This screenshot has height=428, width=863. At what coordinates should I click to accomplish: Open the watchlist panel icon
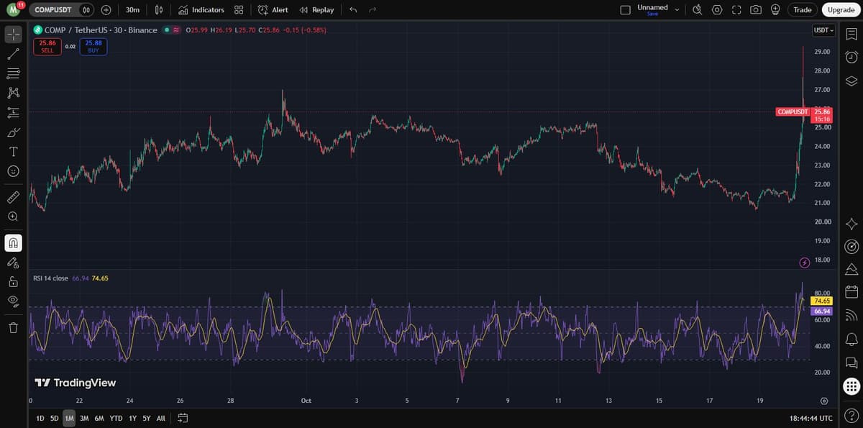(851, 34)
